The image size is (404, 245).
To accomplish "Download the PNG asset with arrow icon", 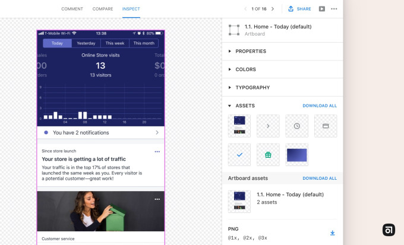I will pyautogui.click(x=333, y=233).
